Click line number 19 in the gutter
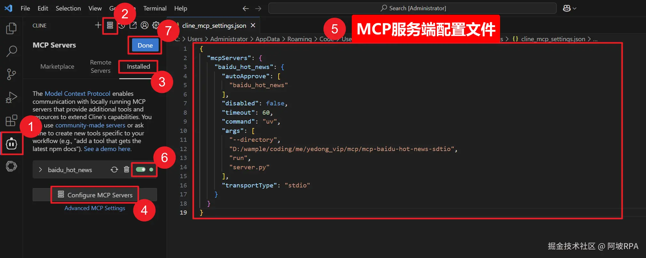 pyautogui.click(x=183, y=212)
